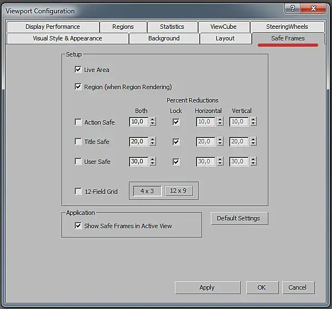Viewport: 332px width, 309px height.
Task: Switch to the Regions tab
Action: [x=123, y=27]
